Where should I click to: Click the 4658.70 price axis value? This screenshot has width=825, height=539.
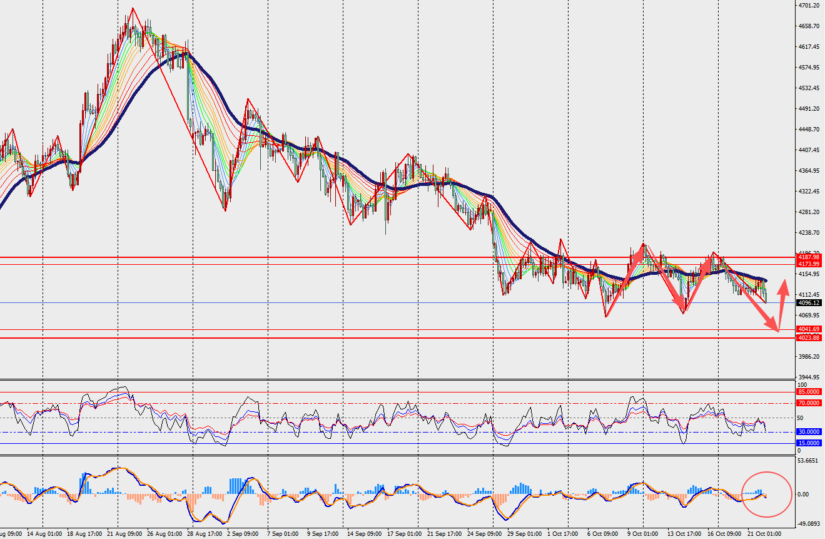pyautogui.click(x=809, y=26)
